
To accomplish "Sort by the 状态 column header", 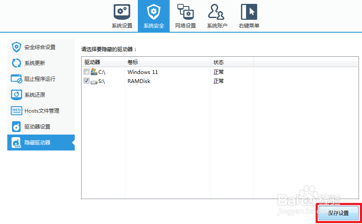I will [x=232, y=62].
